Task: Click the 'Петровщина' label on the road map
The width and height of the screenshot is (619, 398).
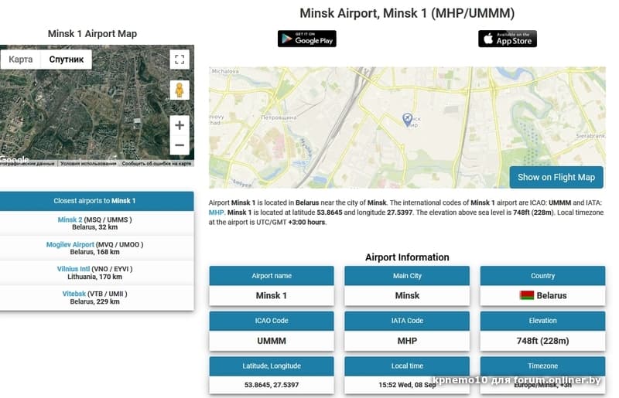Action: click(x=279, y=117)
